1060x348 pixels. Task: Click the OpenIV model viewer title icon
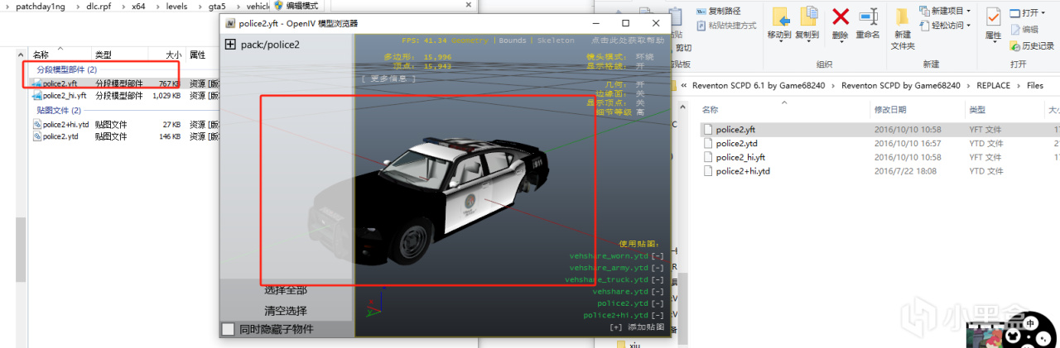click(230, 23)
